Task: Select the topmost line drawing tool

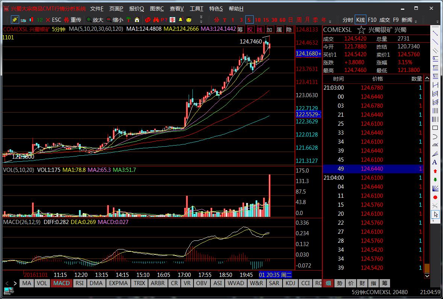Action: 435,33
